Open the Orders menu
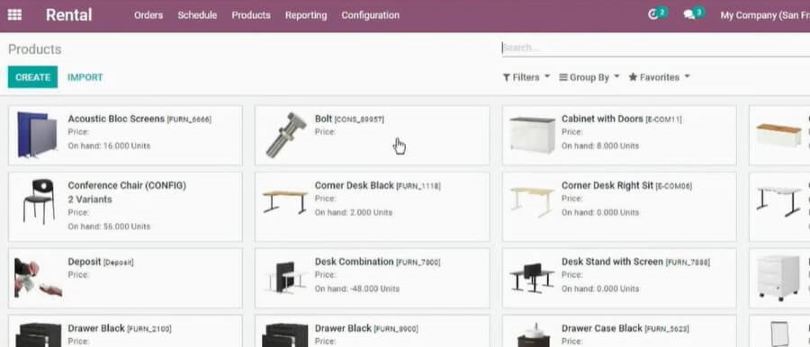Image resolution: width=810 pixels, height=347 pixels. [148, 15]
